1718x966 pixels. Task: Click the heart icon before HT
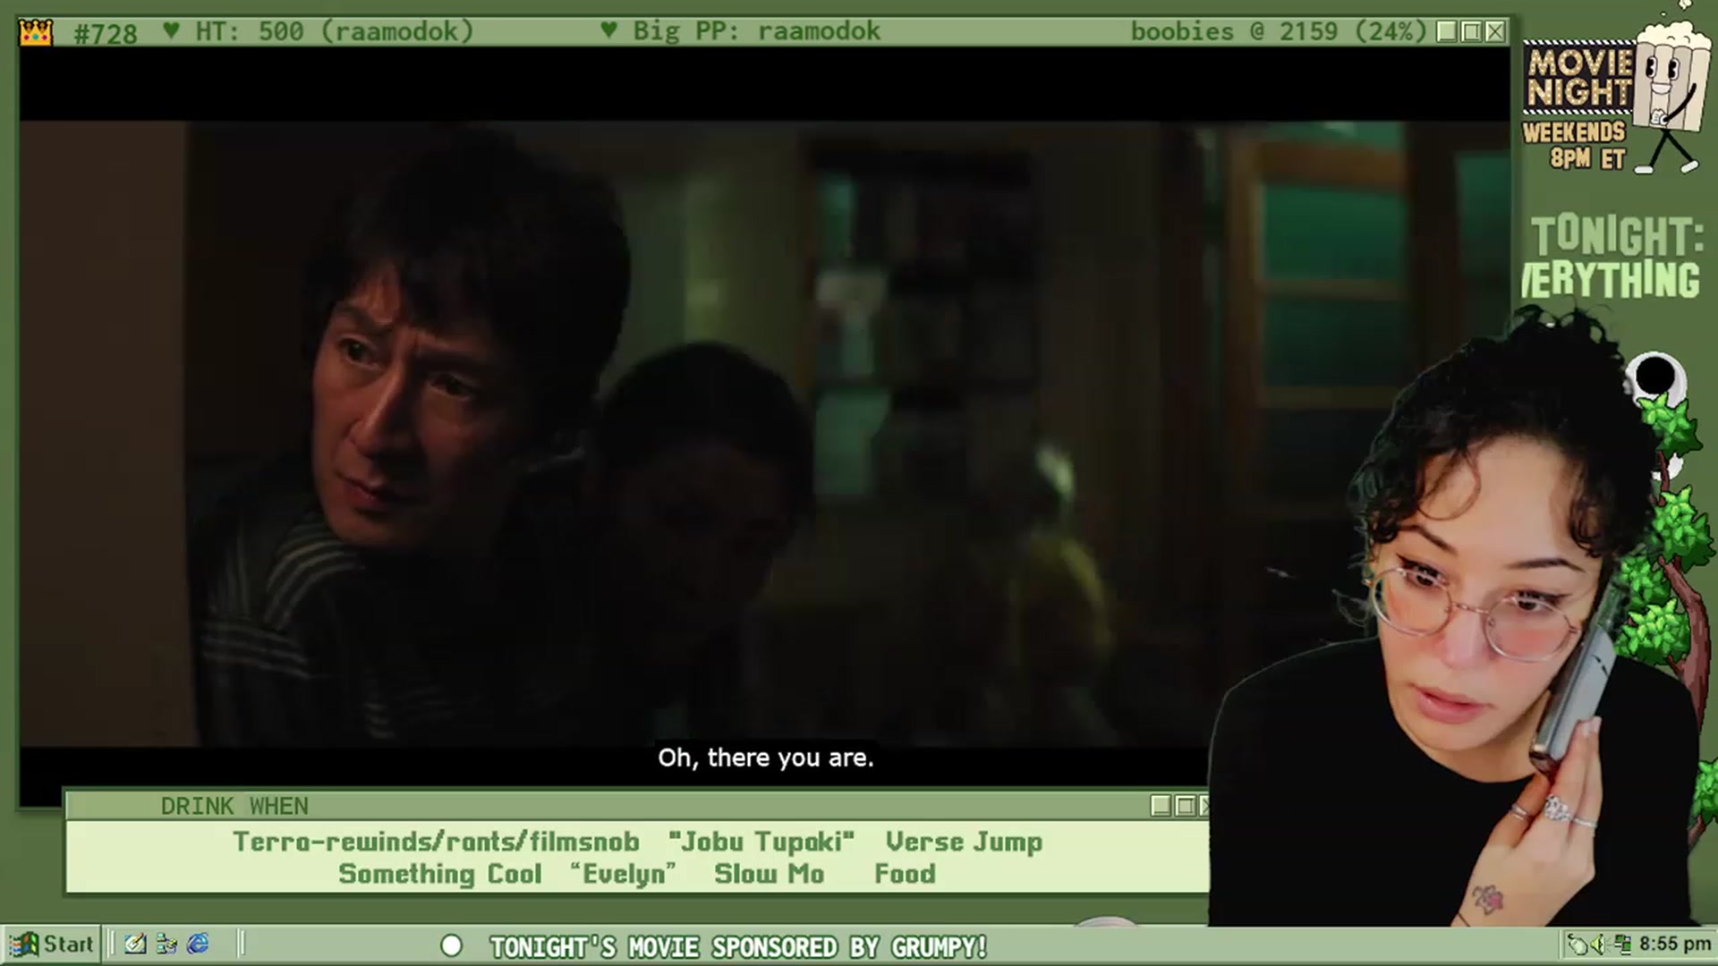point(172,31)
